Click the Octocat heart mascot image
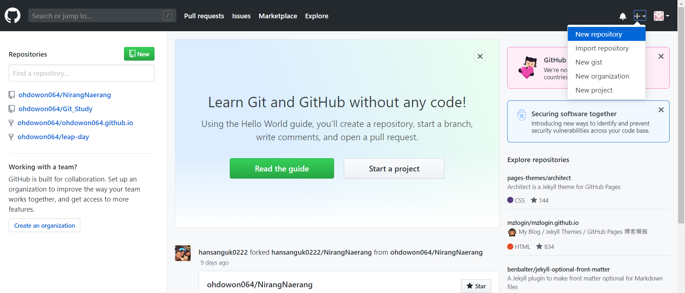The width and height of the screenshot is (685, 293). pos(528,67)
